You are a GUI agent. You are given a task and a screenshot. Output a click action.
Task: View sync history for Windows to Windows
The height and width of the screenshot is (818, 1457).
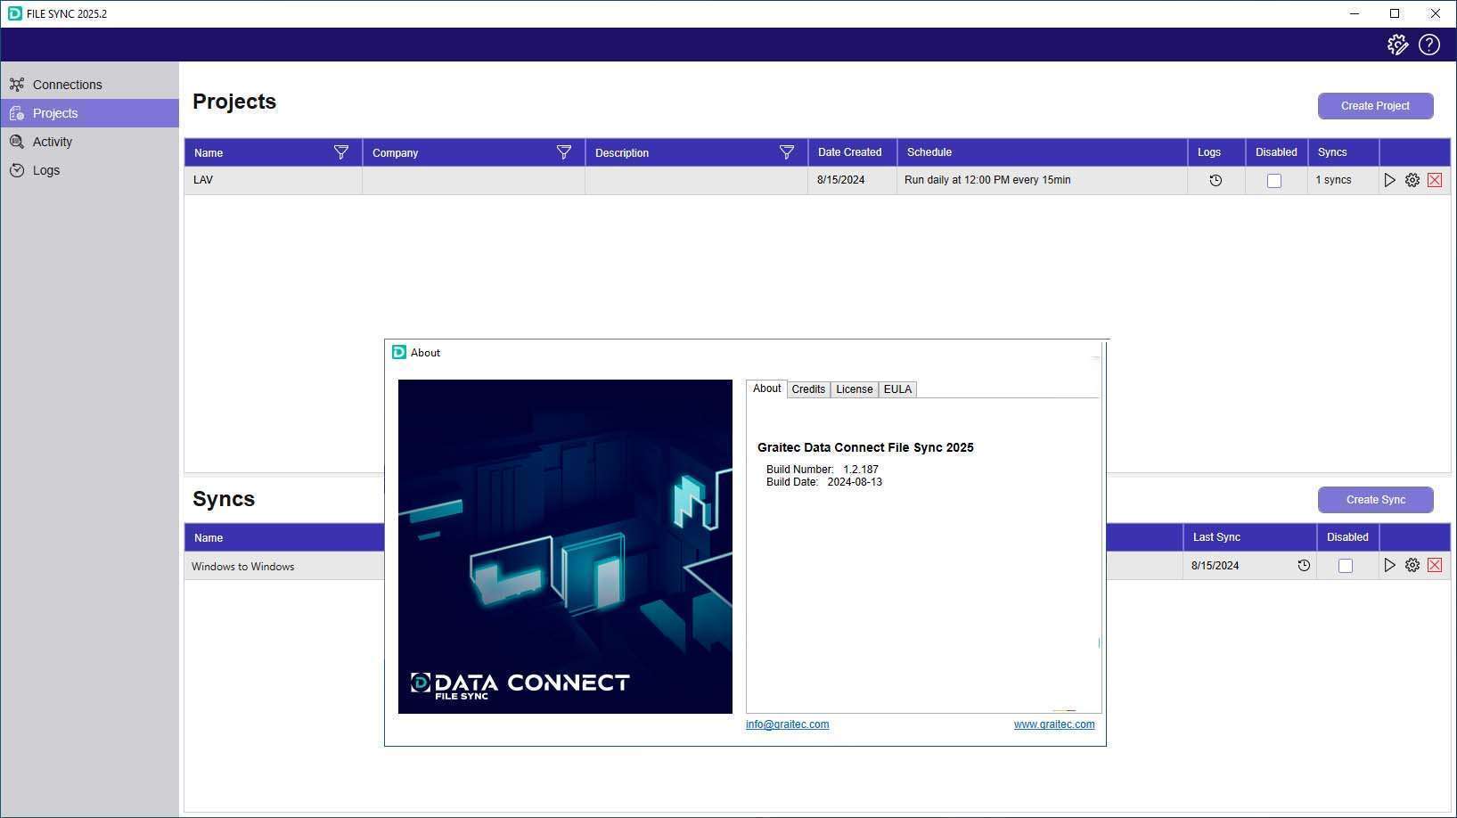point(1304,566)
